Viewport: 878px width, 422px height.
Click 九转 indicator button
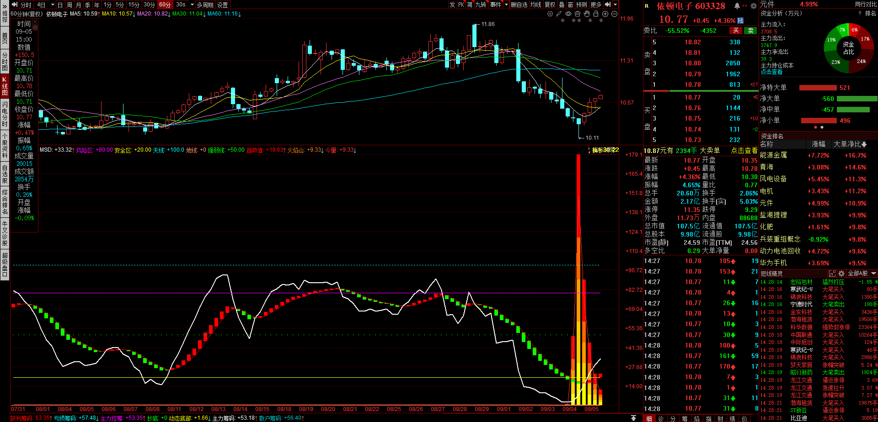pyautogui.click(x=481, y=5)
